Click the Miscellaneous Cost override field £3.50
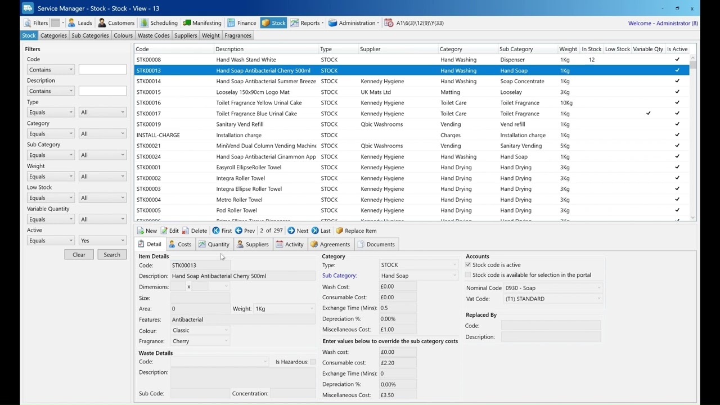This screenshot has width=720, height=405. point(398,395)
